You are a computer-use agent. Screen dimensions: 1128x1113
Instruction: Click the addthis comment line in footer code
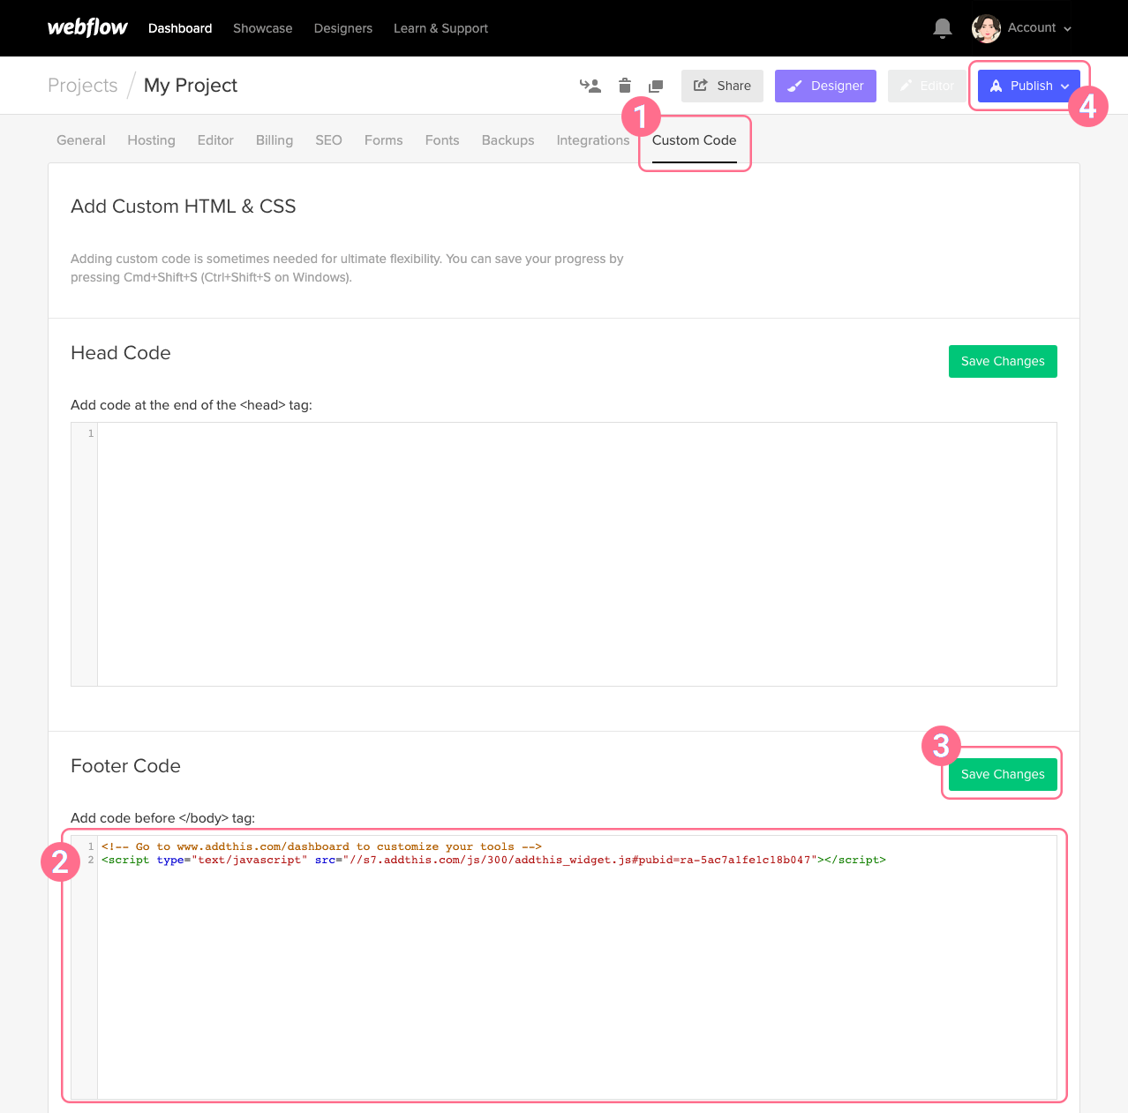(321, 846)
